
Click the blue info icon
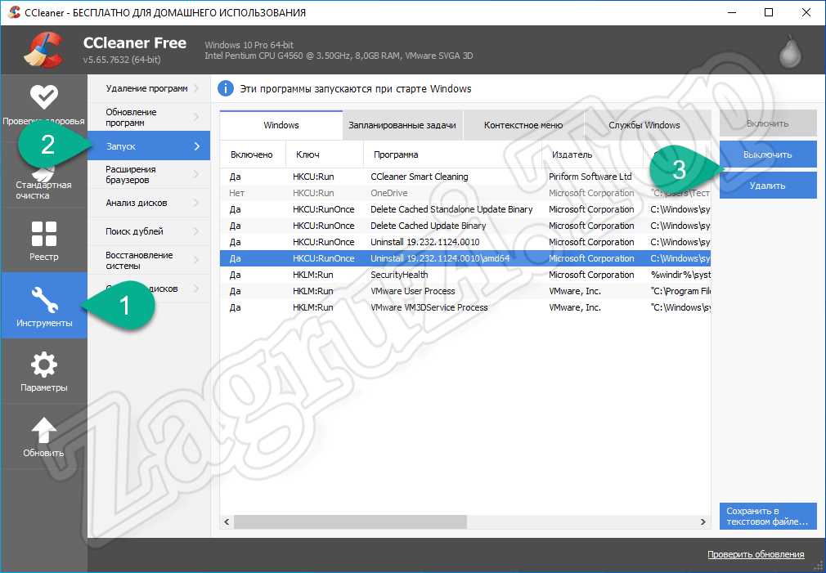click(226, 88)
